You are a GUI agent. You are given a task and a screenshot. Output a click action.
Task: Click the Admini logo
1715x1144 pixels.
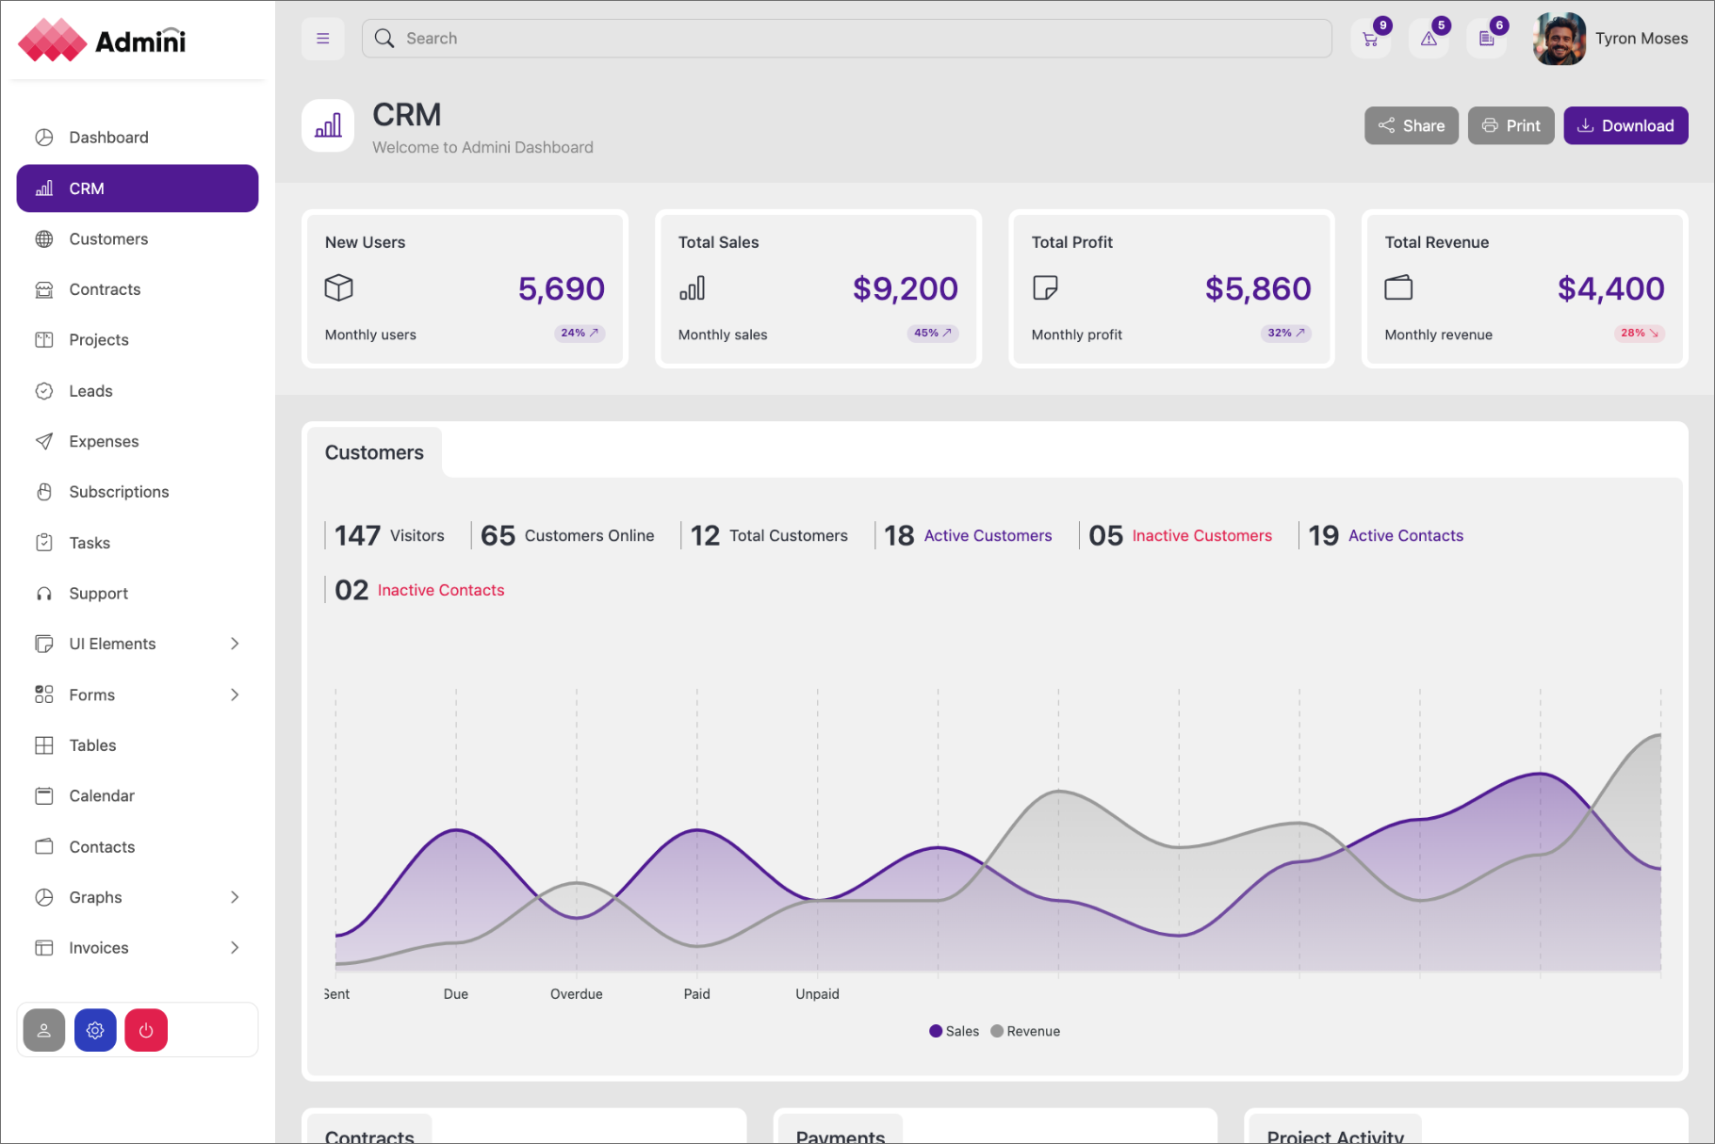tap(102, 41)
